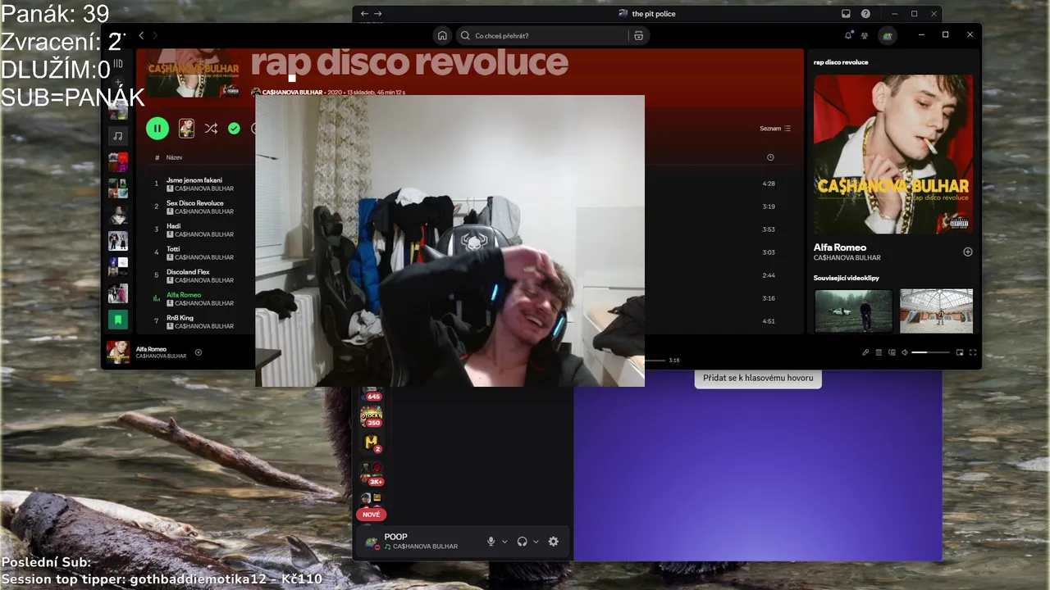This screenshot has height=590, width=1050.
Task: Open Discord inbox icon in title bar
Action: [846, 14]
